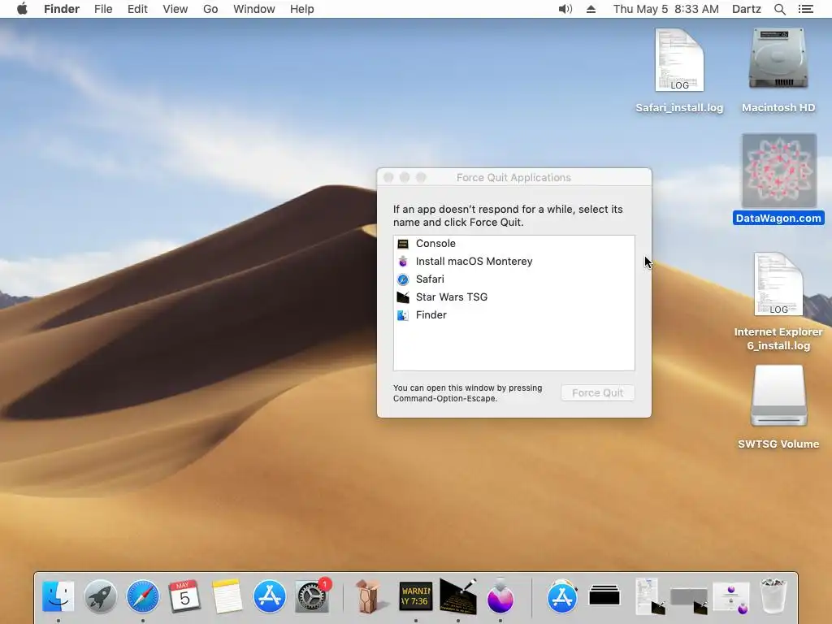Open the minimized document window in Dock
This screenshot has height=624, width=832.
[x=649, y=596]
